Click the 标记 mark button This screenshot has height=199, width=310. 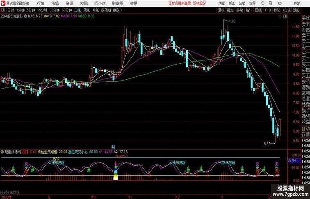click(277, 10)
